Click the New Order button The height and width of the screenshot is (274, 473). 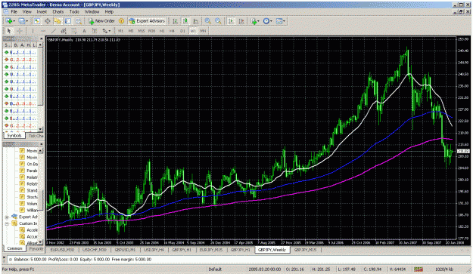tap(101, 20)
